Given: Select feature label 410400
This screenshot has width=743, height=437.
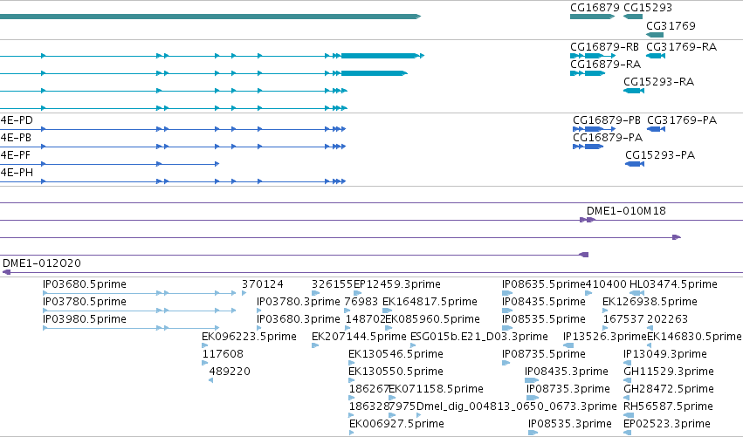Looking at the screenshot, I should (x=606, y=284).
